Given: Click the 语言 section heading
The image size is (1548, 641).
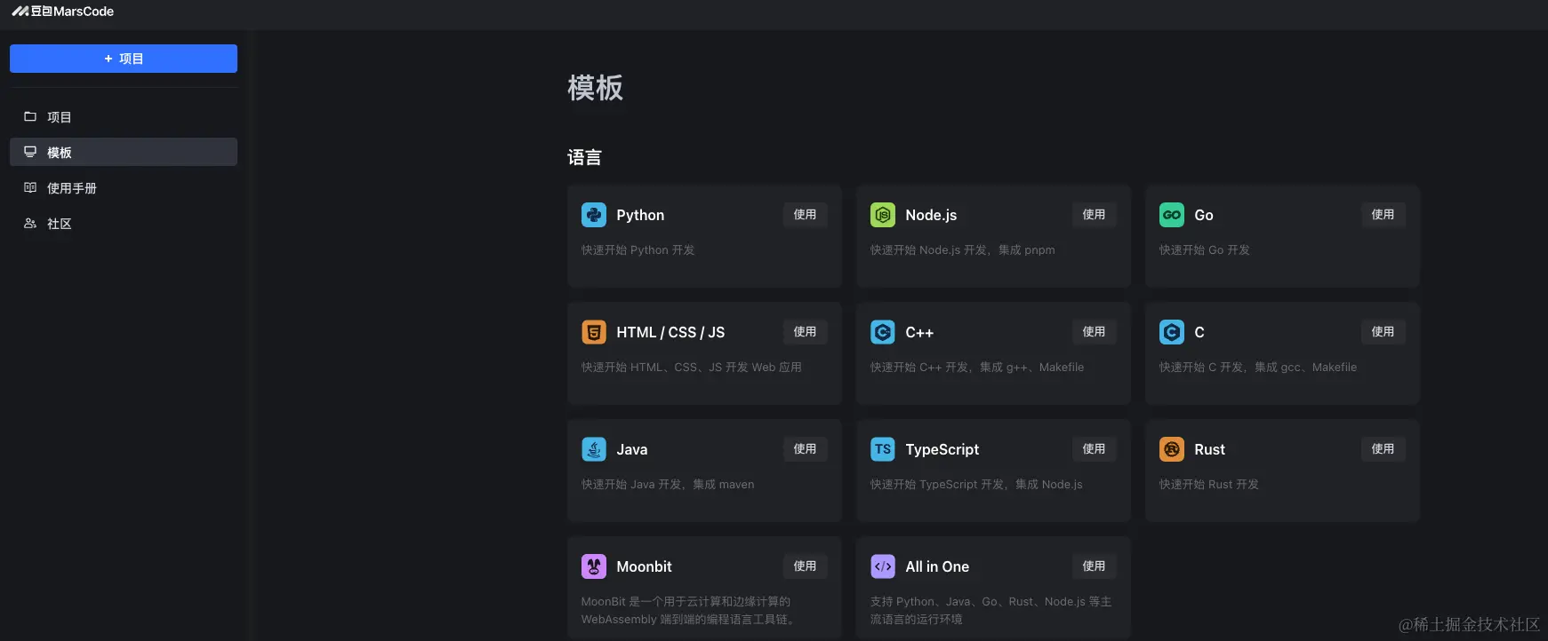Looking at the screenshot, I should [x=584, y=157].
